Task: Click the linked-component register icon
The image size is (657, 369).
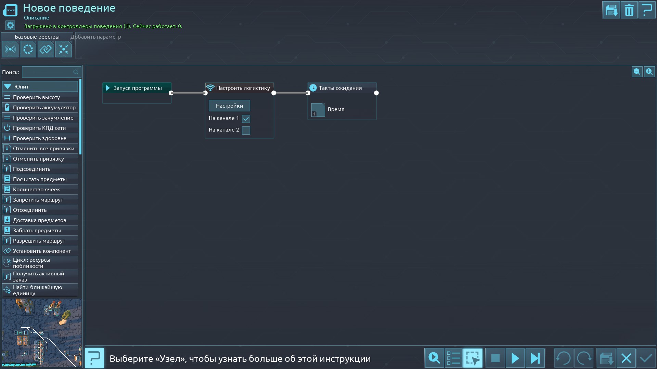Action: (x=46, y=50)
